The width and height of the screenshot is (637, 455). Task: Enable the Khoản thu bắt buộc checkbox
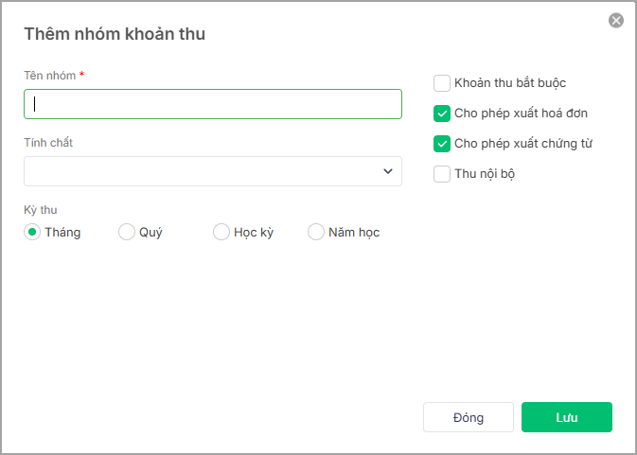[442, 83]
